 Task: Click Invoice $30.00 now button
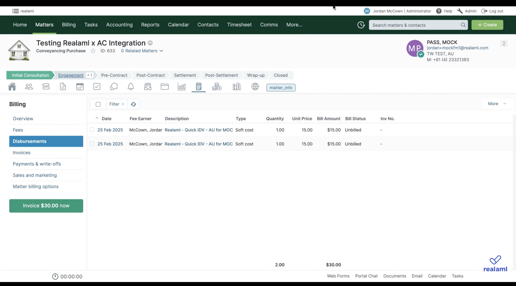pyautogui.click(x=46, y=206)
